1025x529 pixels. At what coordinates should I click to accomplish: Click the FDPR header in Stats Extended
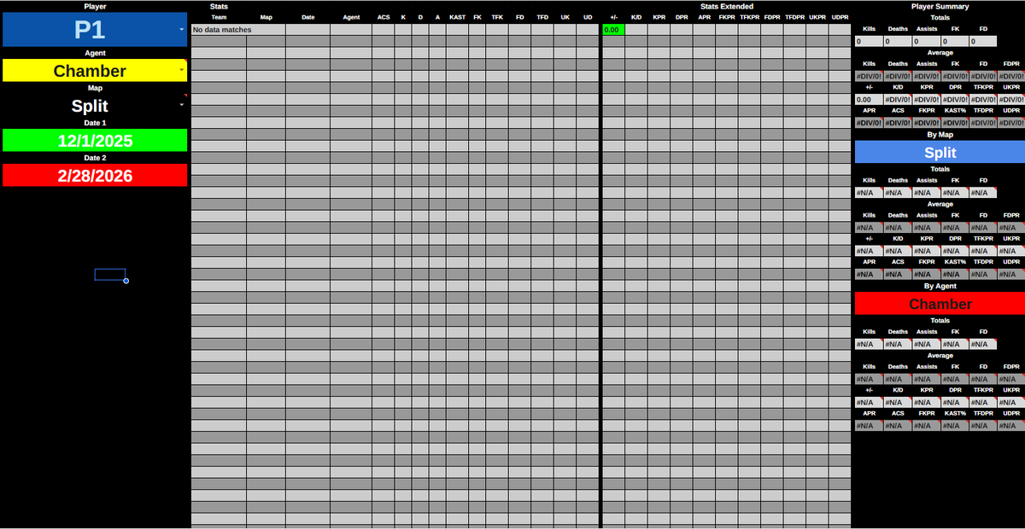[x=772, y=17]
